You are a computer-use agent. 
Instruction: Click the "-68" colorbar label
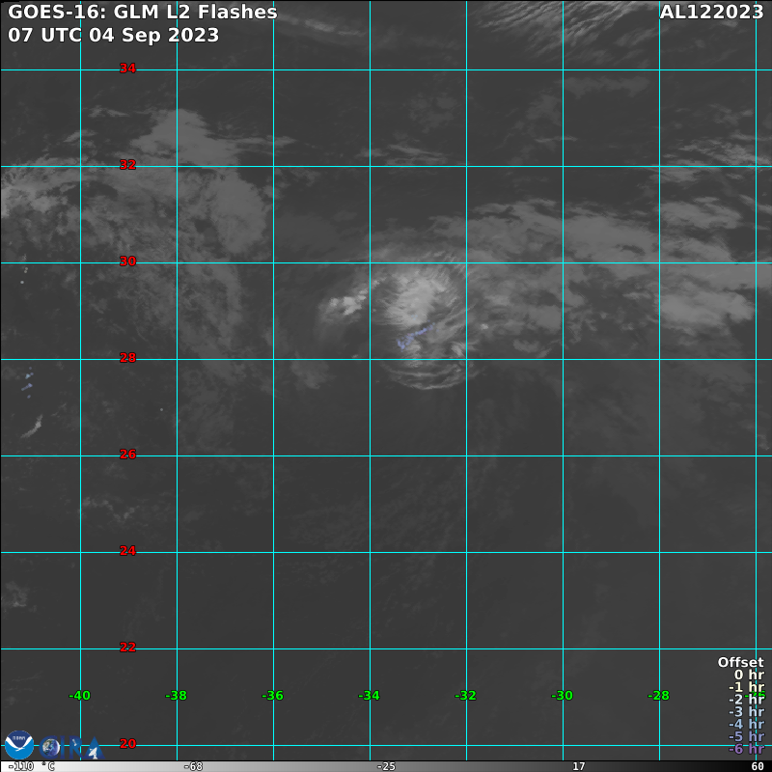(193, 766)
